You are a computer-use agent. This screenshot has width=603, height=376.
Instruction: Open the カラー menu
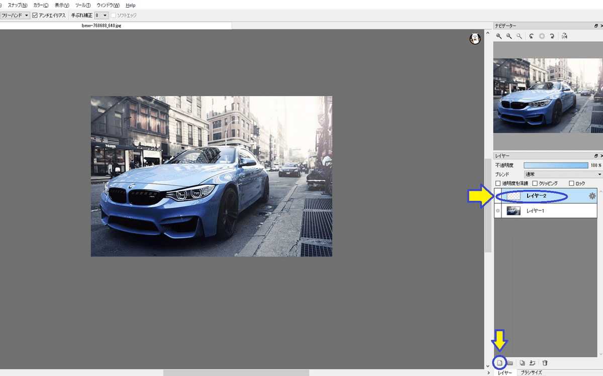click(41, 5)
